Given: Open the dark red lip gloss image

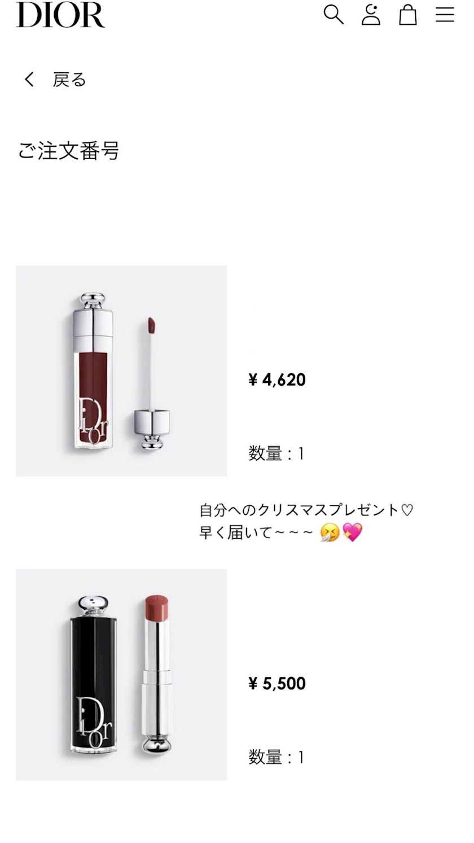Looking at the screenshot, I should pos(121,371).
